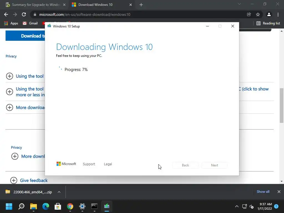Expand the More download options section
284x213 pixels.
(10, 107)
